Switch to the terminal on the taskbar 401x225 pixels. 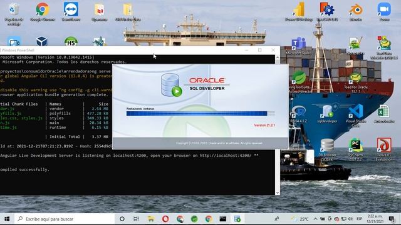pyautogui.click(x=223, y=219)
